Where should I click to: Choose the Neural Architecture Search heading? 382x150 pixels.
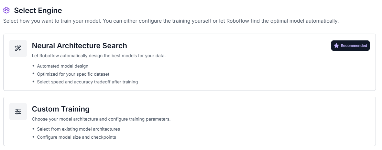tap(80, 46)
